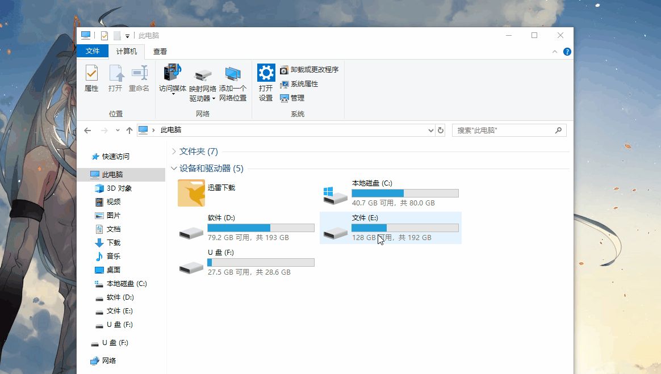Switch to the 查看 ribbon tab

point(160,52)
